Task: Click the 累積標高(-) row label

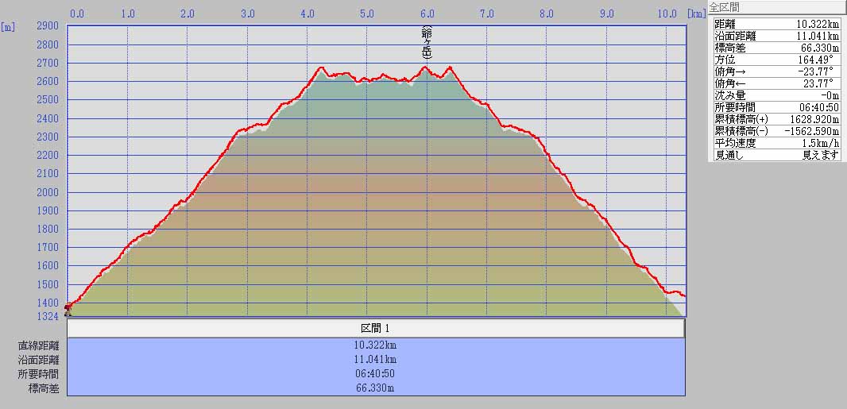Action: point(741,131)
